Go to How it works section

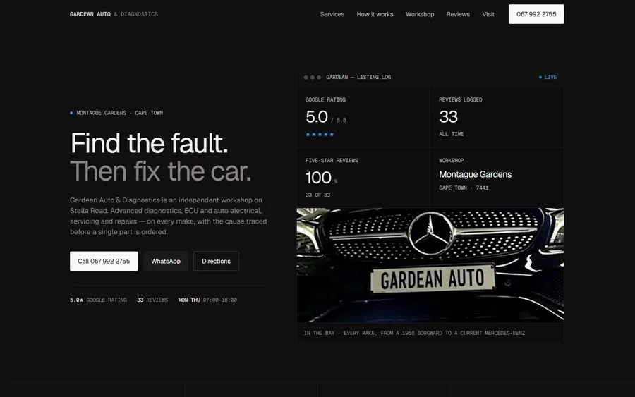(375, 14)
